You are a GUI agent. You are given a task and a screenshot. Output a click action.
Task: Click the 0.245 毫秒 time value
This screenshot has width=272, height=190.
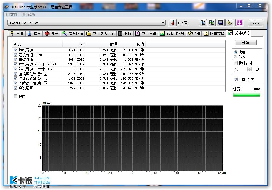tap(109, 60)
